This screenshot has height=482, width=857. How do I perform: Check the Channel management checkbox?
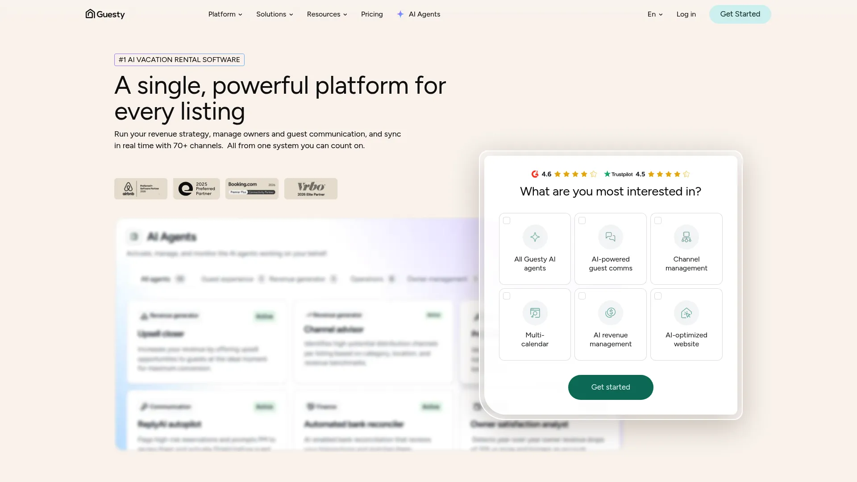(x=658, y=220)
